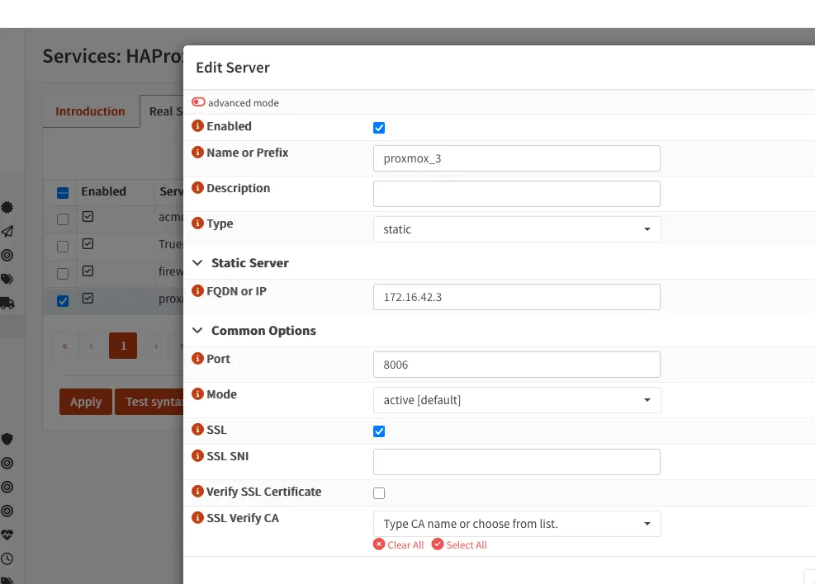The width and height of the screenshot is (815, 584).
Task: Click the Clear All link
Action: [x=399, y=545]
